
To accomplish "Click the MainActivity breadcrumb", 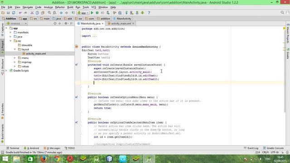I will click(122, 19).
